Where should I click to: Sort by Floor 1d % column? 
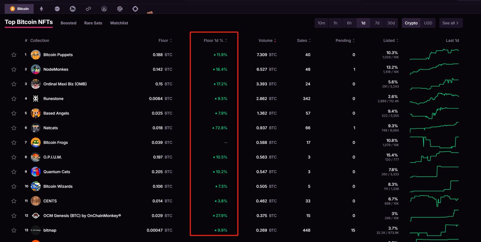tap(216, 40)
